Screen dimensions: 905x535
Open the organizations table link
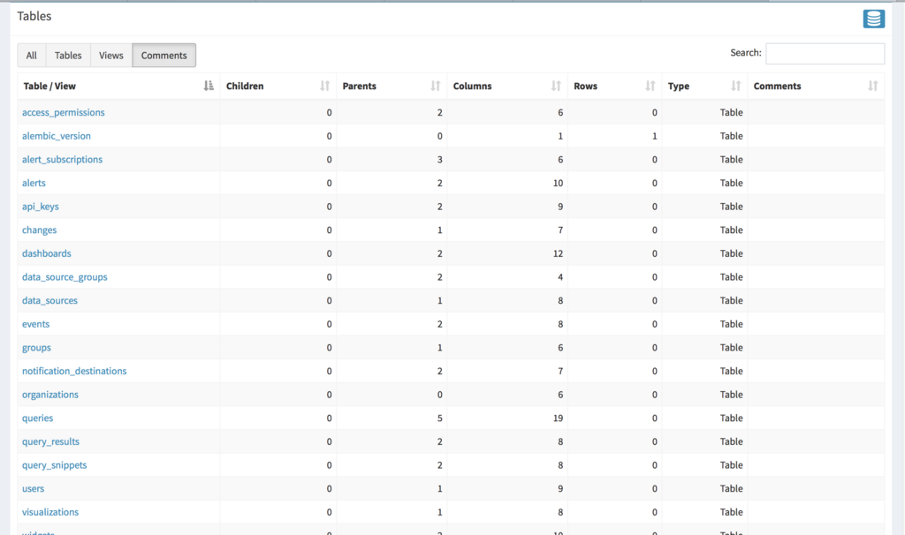point(50,395)
